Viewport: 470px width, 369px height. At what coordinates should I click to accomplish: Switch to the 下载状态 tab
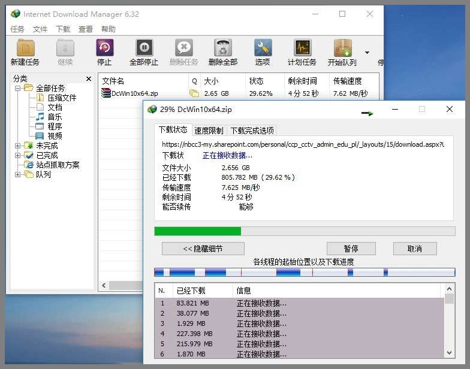[x=173, y=129]
